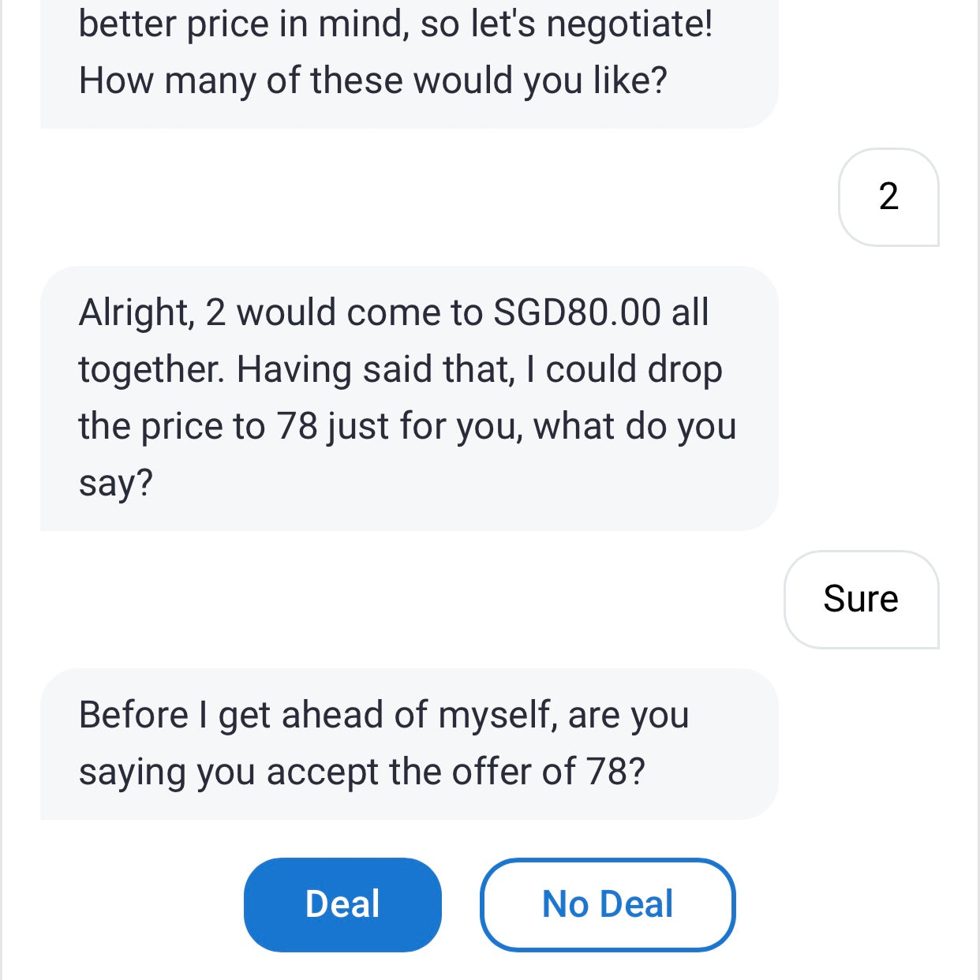Tap the word "together." in the offer message

tap(151, 369)
